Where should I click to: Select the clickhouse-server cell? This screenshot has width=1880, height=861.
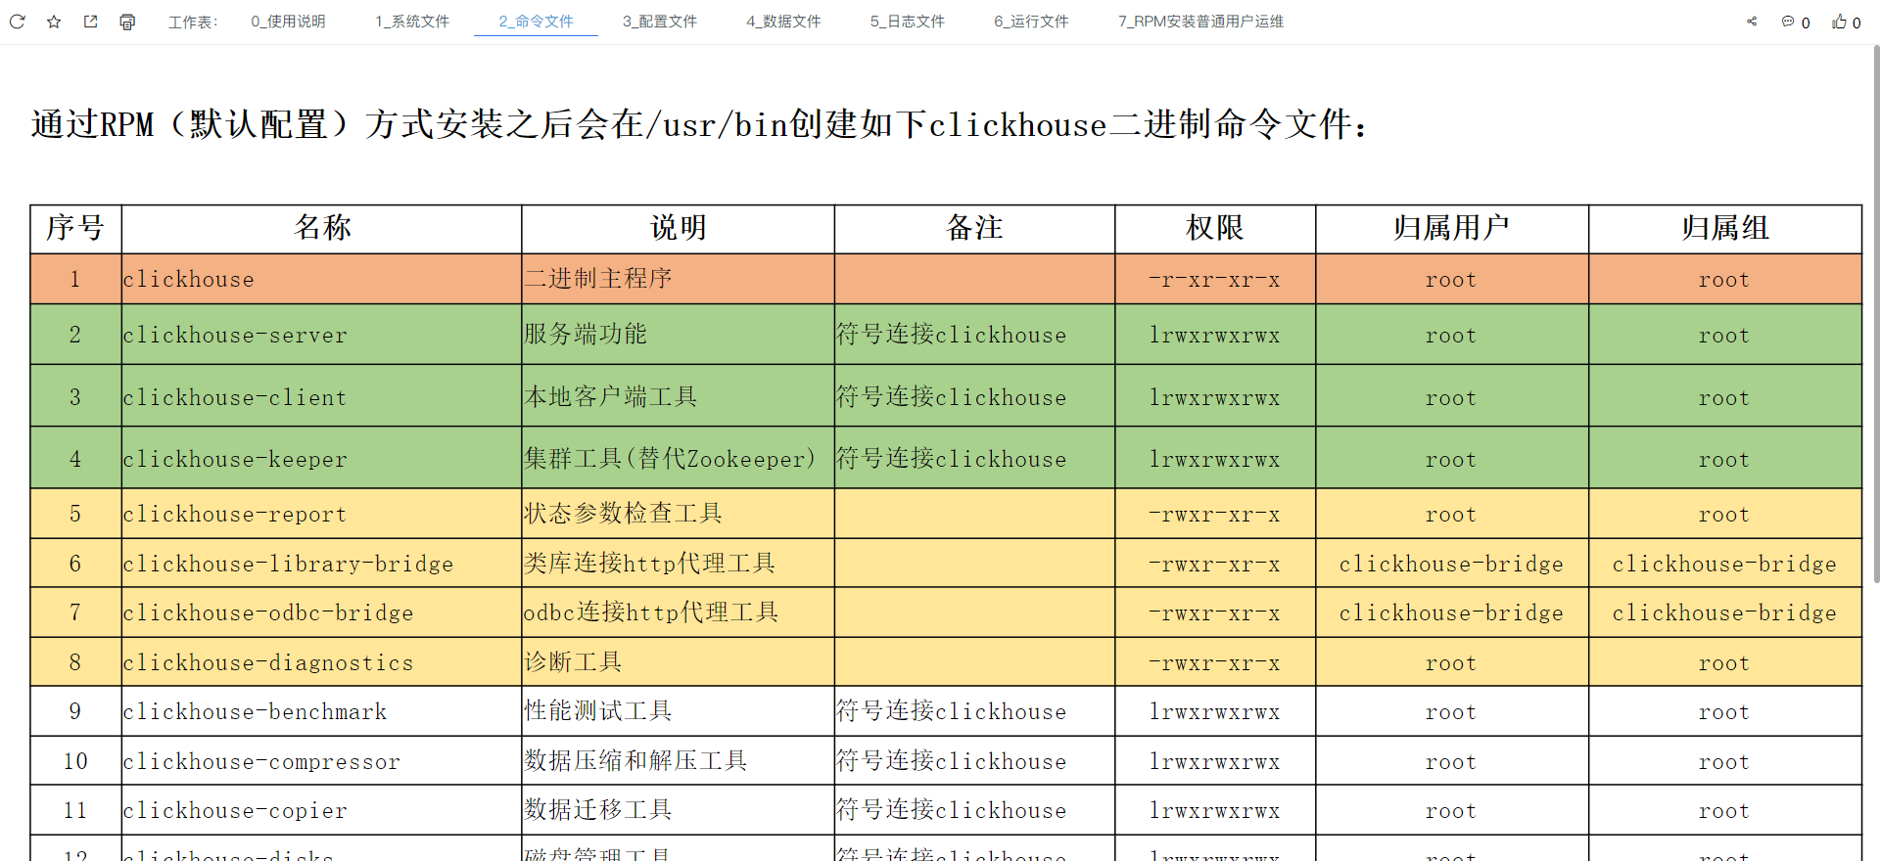(x=322, y=335)
